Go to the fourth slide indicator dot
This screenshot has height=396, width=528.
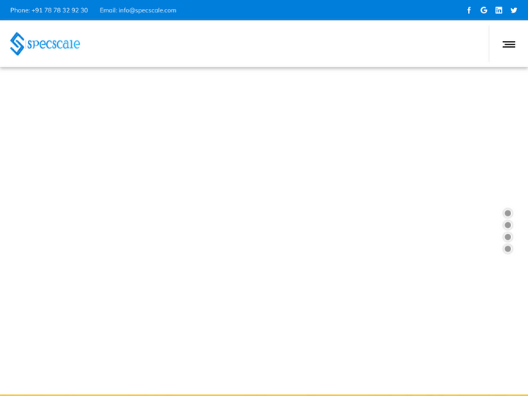[x=507, y=249]
